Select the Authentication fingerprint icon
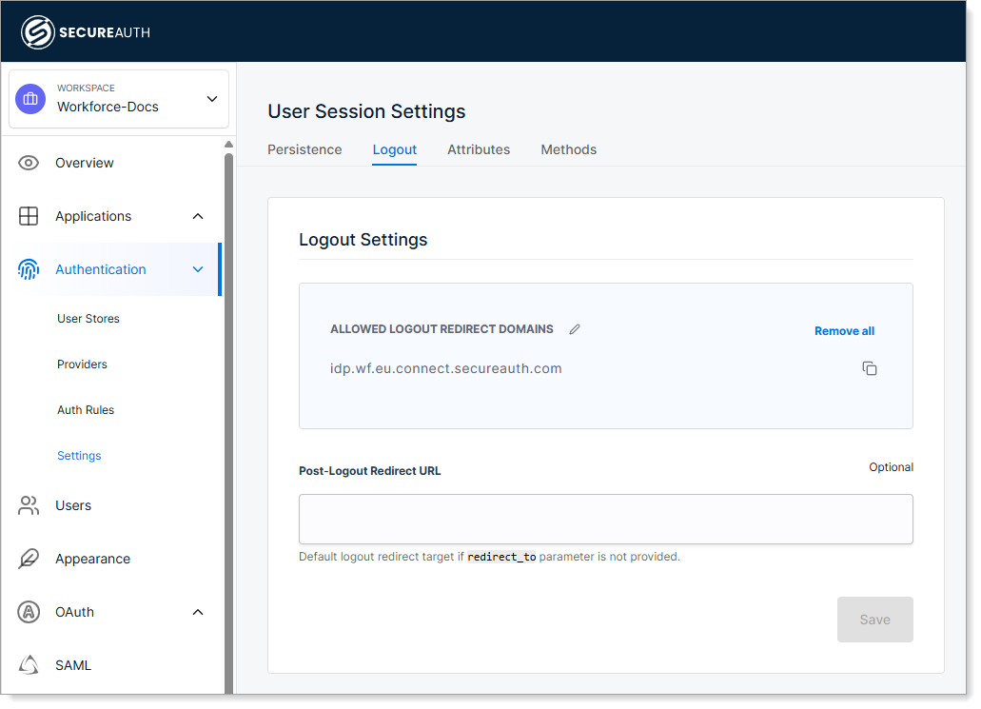The height and width of the screenshot is (709, 981). (x=29, y=269)
